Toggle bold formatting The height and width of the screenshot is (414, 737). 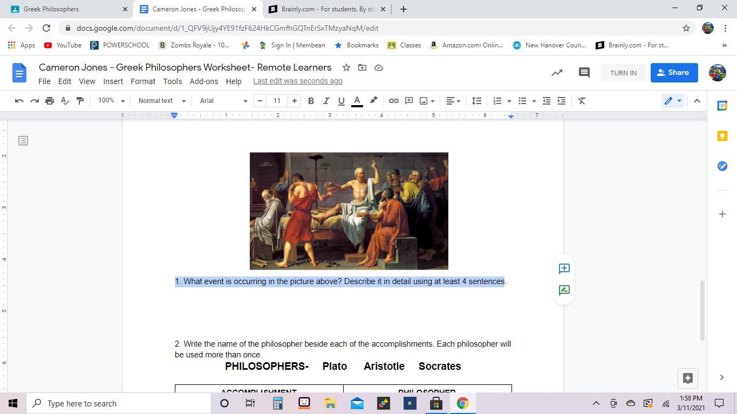coord(311,101)
